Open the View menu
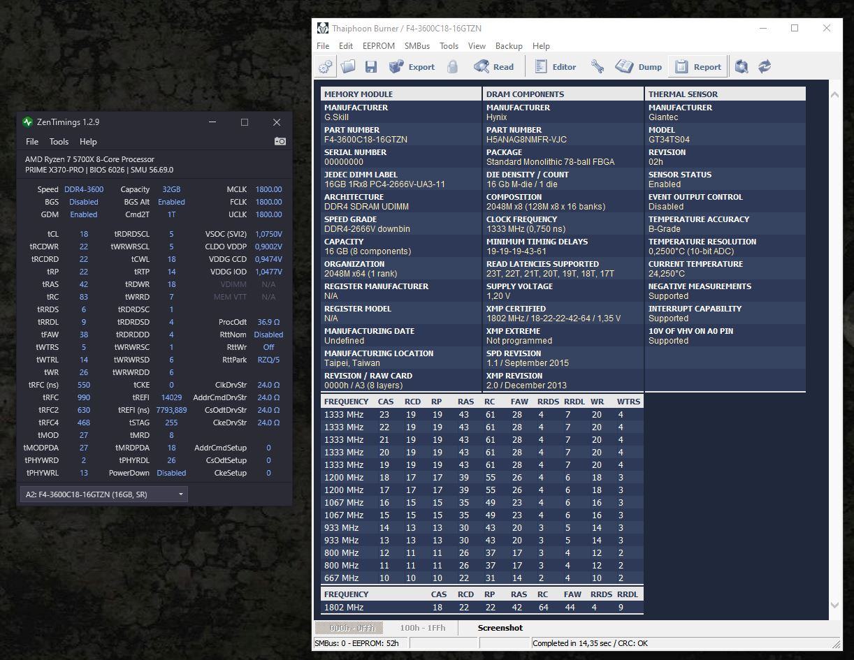This screenshot has height=660, width=854. click(477, 46)
